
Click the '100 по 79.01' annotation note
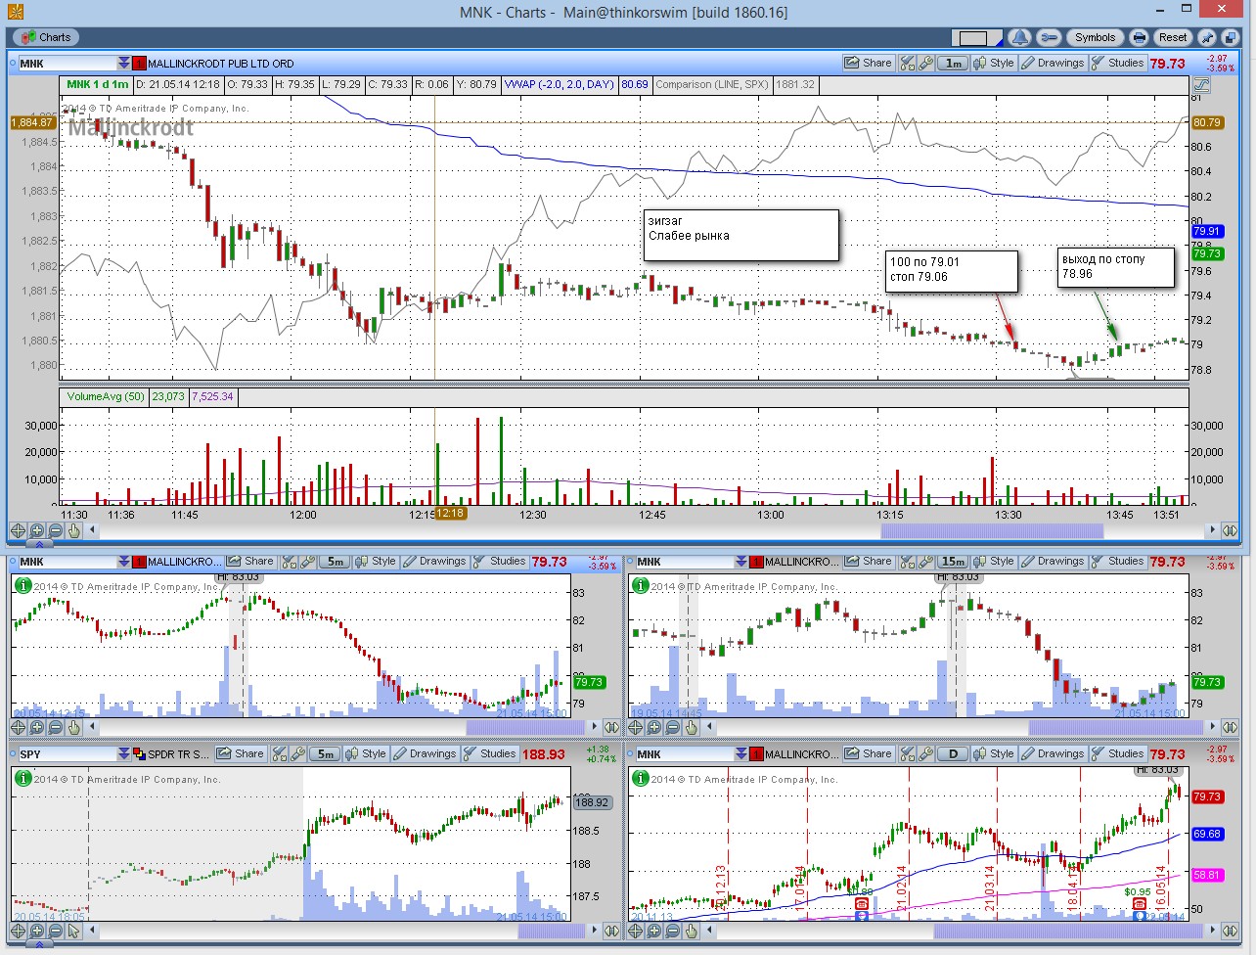[x=952, y=271]
